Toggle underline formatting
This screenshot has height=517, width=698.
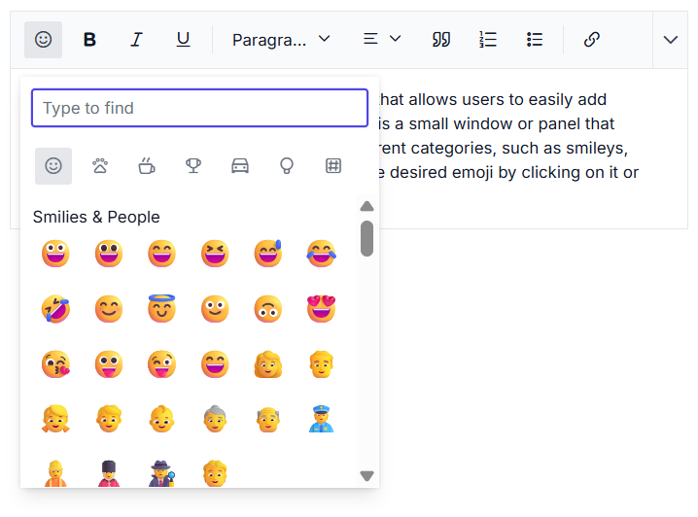coord(183,40)
